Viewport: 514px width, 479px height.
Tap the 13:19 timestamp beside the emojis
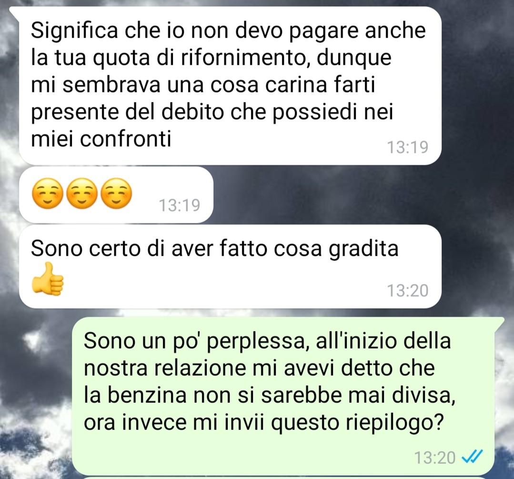click(179, 205)
